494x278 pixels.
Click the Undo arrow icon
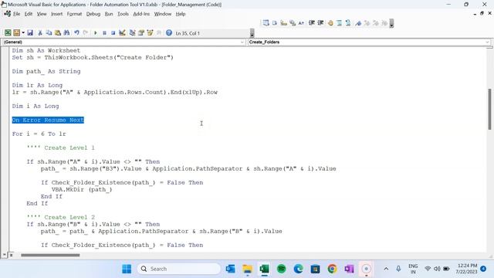coord(76,32)
